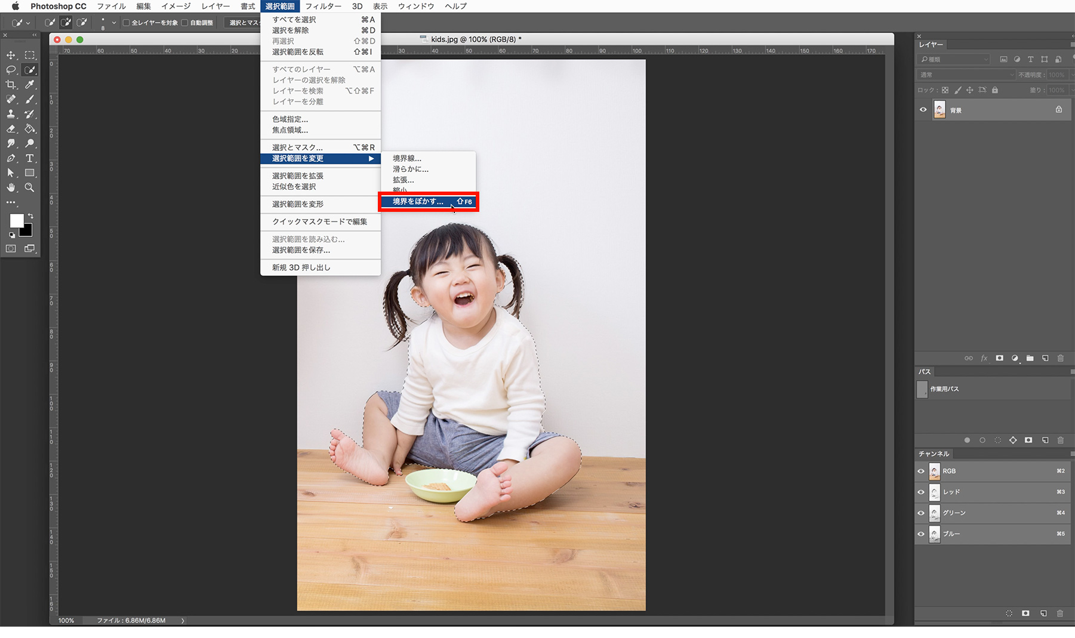
Task: Enable 全レイヤーを対象 checkbox
Action: coord(126,23)
